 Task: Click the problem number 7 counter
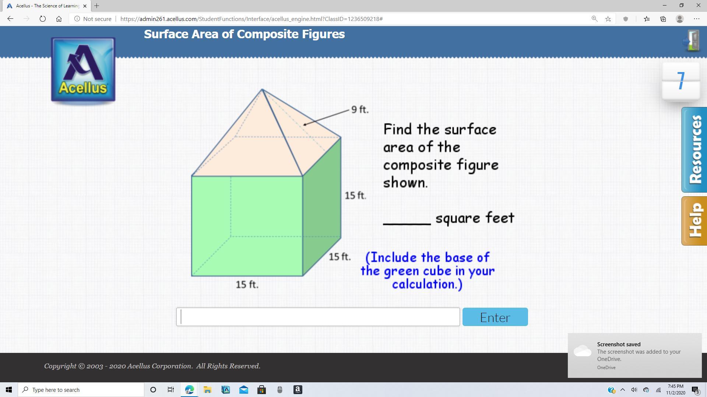click(x=680, y=81)
